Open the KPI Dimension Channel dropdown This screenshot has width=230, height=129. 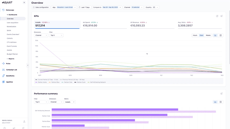click(41, 35)
